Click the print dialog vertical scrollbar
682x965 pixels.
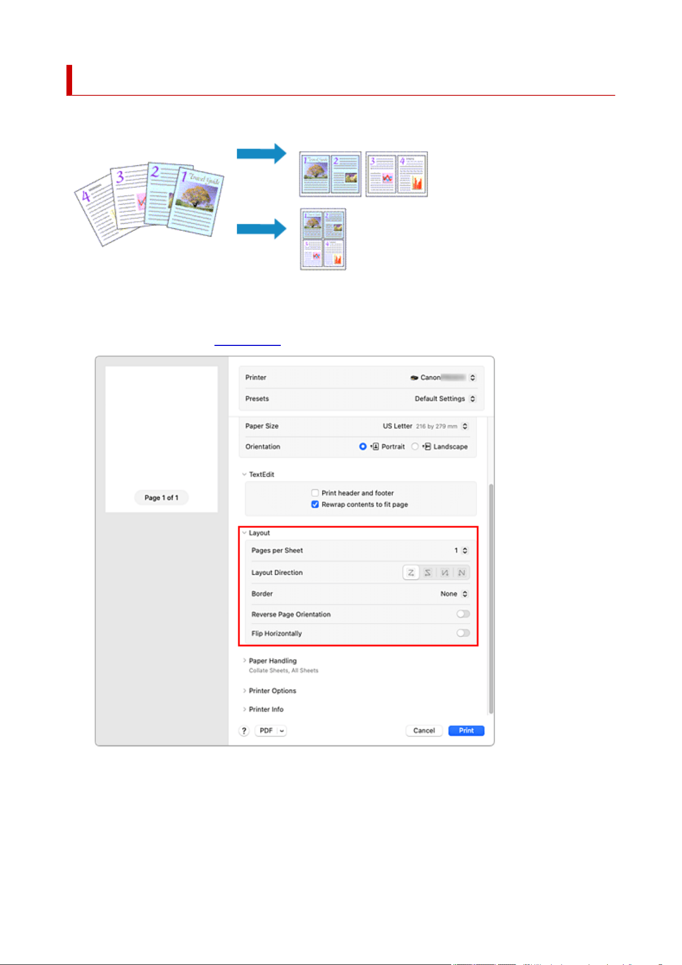[491, 599]
